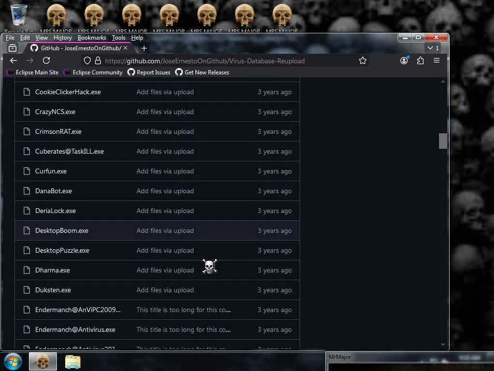494x371 pixels.
Task: Open CrimsonRAT.exe file link
Action: [x=58, y=131]
